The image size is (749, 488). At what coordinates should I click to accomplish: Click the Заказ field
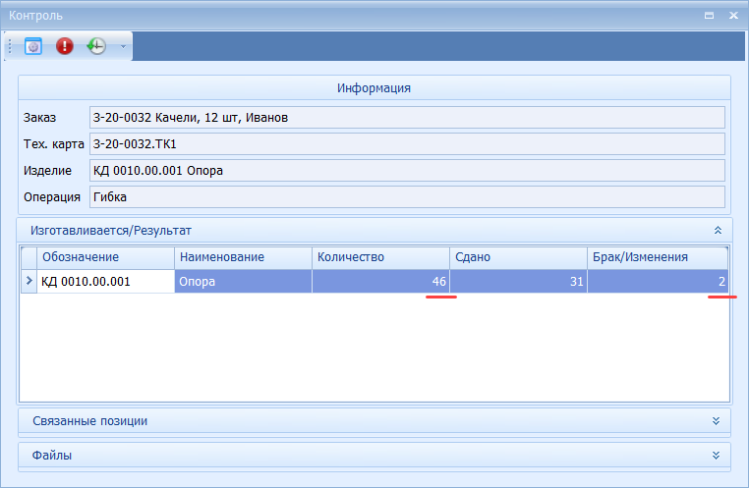(406, 118)
